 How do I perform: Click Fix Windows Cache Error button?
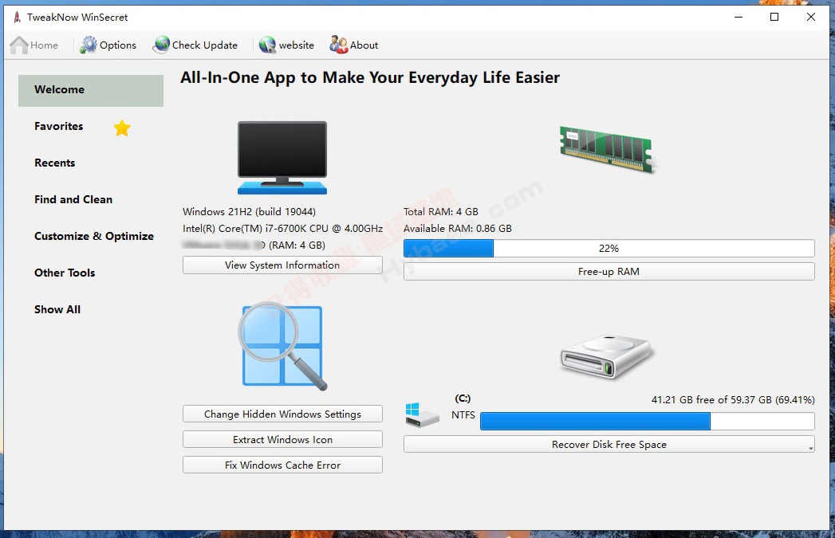point(282,465)
